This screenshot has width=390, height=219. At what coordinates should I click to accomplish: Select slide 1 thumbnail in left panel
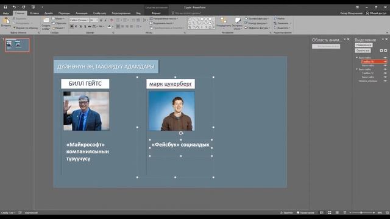(x=17, y=45)
